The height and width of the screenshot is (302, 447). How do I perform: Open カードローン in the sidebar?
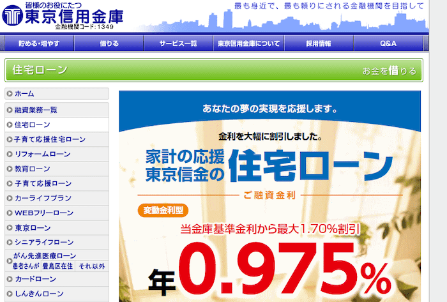pos(57,279)
